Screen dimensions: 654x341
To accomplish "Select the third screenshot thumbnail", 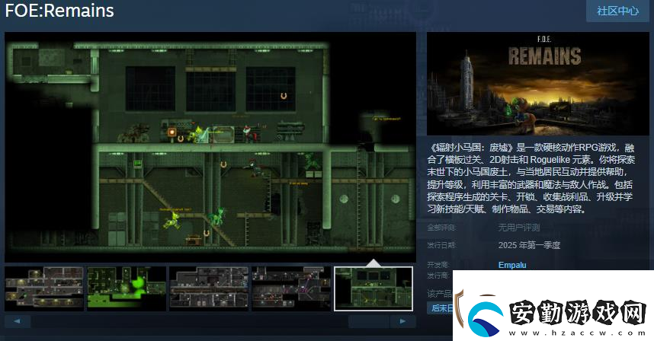I will point(209,289).
